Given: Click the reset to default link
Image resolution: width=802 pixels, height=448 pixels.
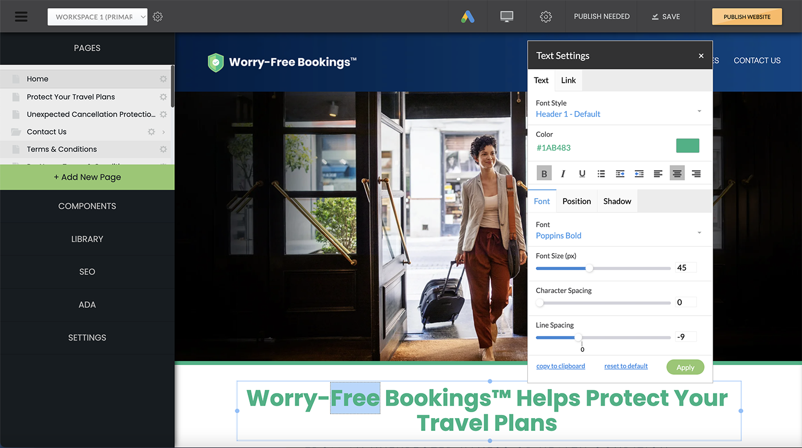Looking at the screenshot, I should click(626, 366).
